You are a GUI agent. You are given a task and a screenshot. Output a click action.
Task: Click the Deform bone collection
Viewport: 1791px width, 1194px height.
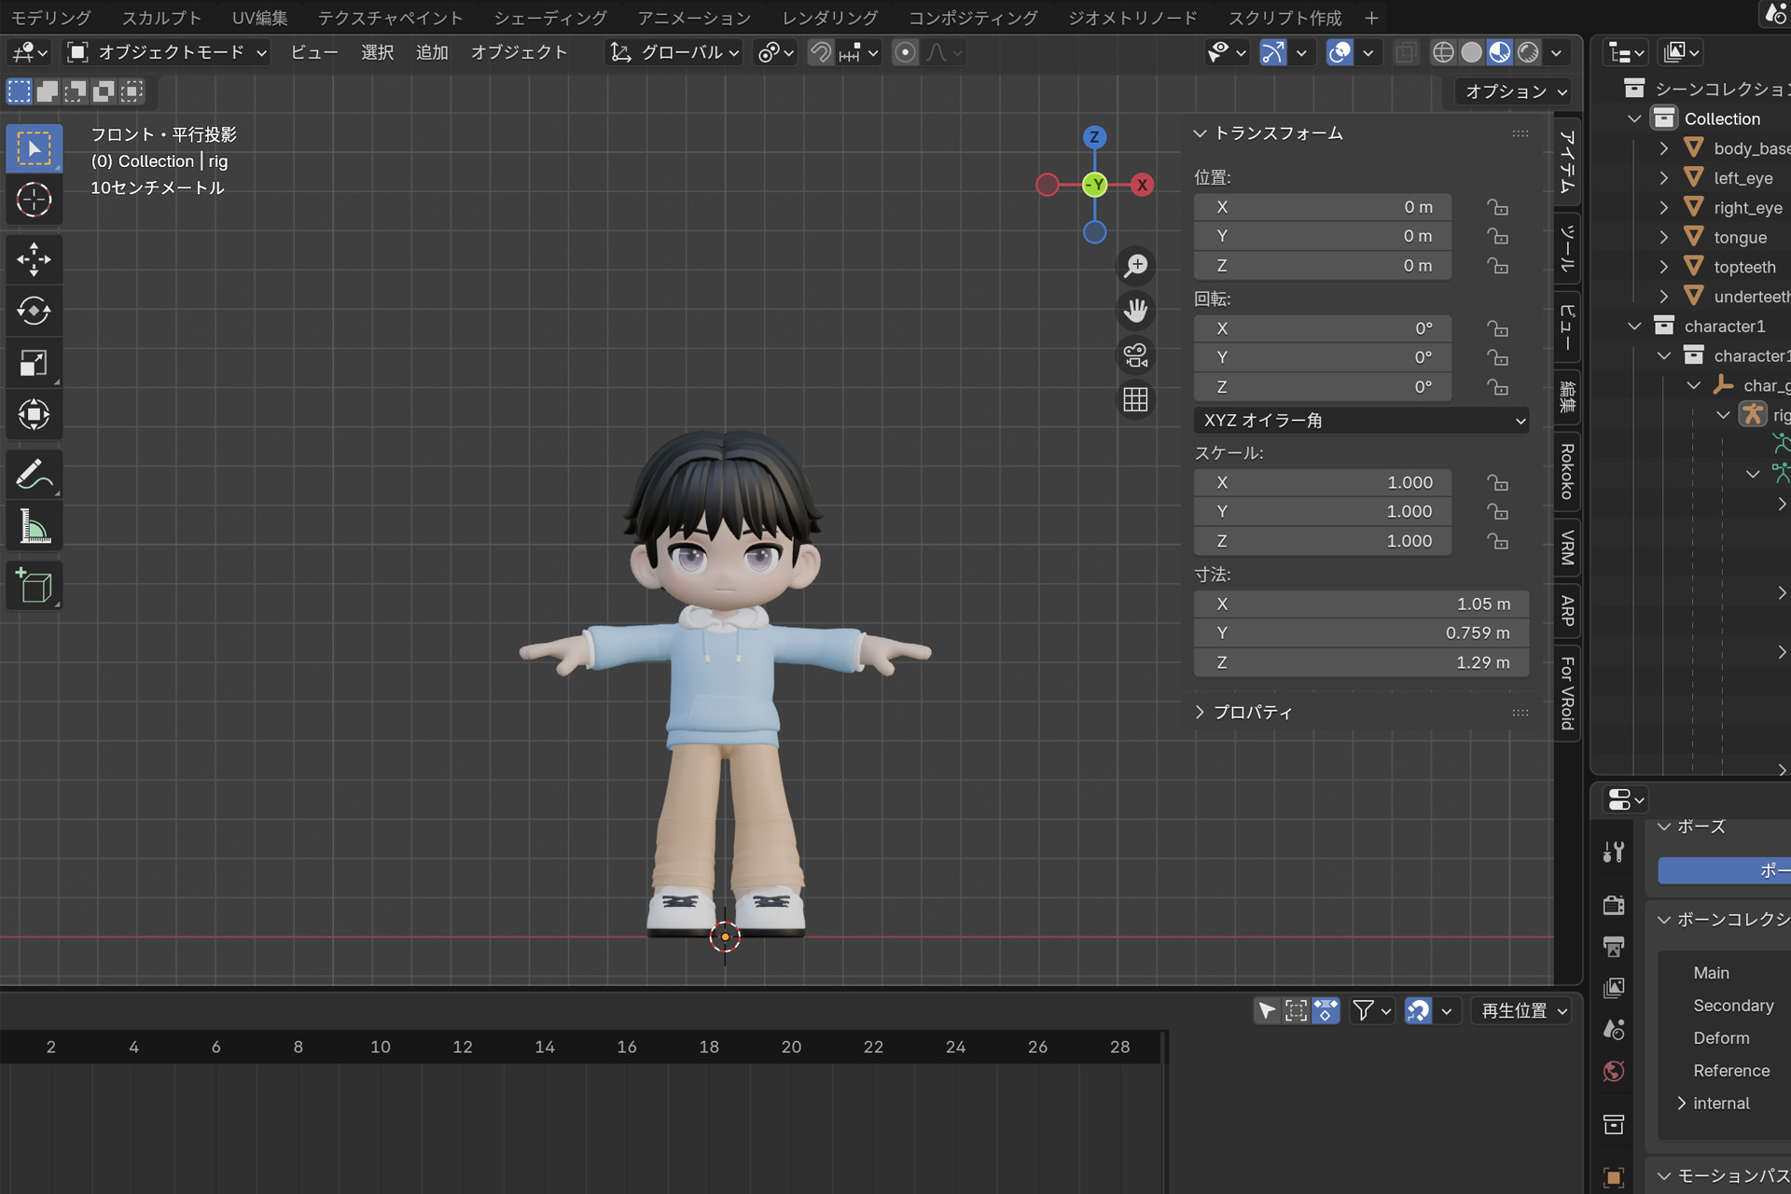pyautogui.click(x=1721, y=1038)
